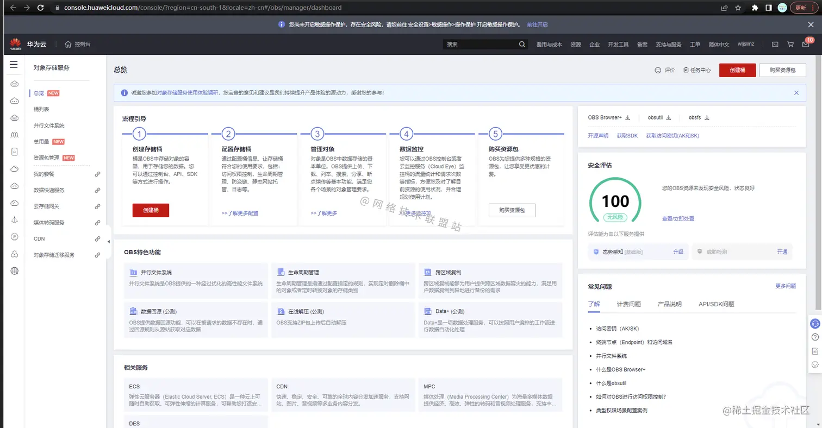Reload the page with the browser refresh icon
This screenshot has width=822, height=428.
pyautogui.click(x=41, y=8)
